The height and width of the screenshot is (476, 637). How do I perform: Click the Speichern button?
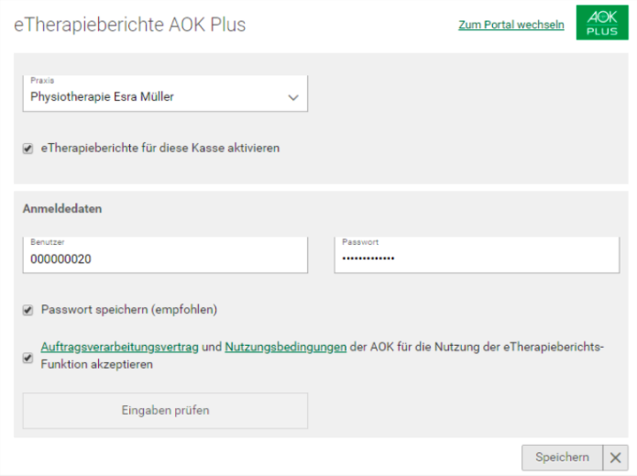click(562, 458)
